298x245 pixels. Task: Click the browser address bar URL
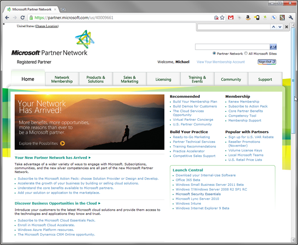(74, 18)
